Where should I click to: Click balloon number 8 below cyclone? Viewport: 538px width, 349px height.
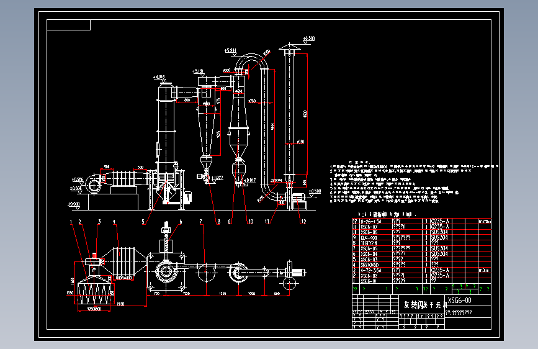(x=218, y=222)
